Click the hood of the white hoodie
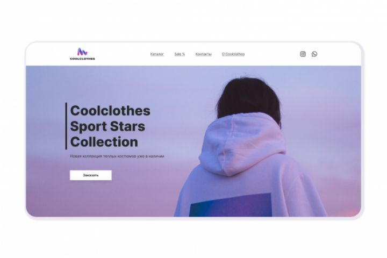Screen dimensions: 387x258 pos(243,145)
